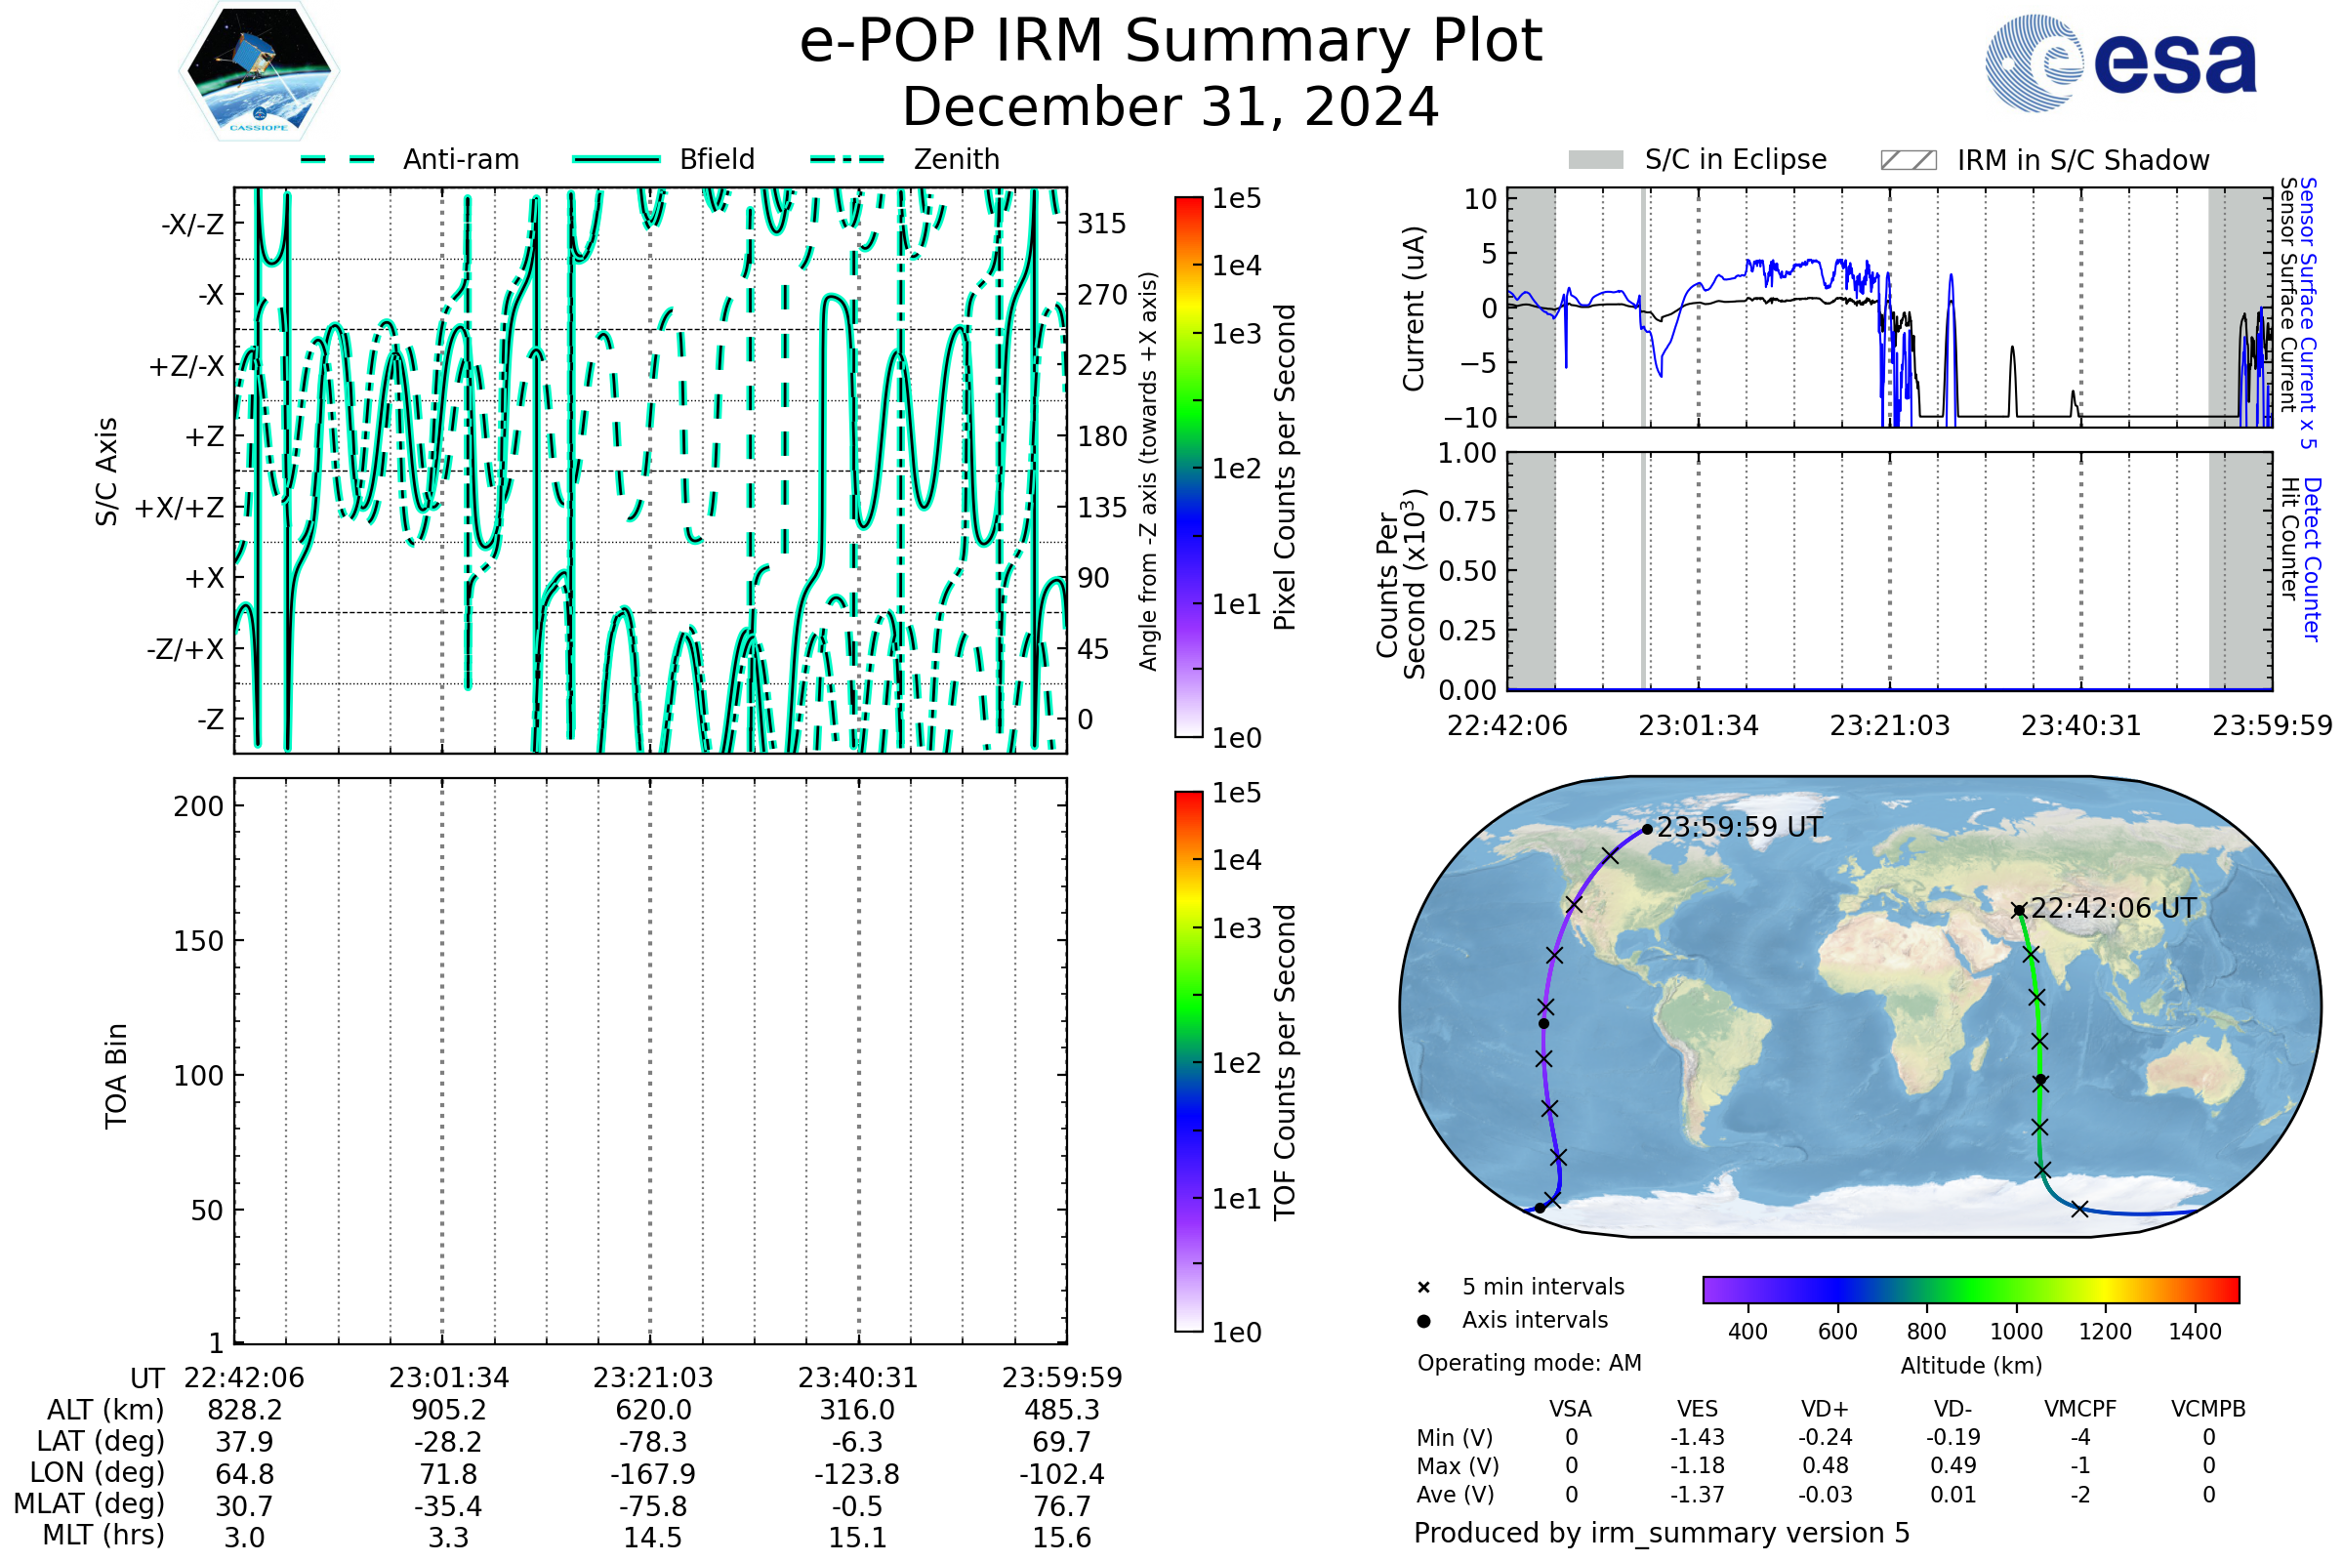
Task: Click the December 31, 2024 date heading
Action: tap(1171, 107)
